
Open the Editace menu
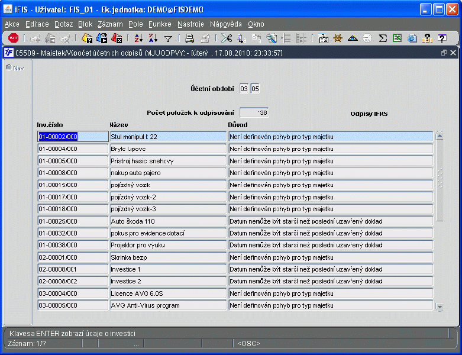[37, 24]
